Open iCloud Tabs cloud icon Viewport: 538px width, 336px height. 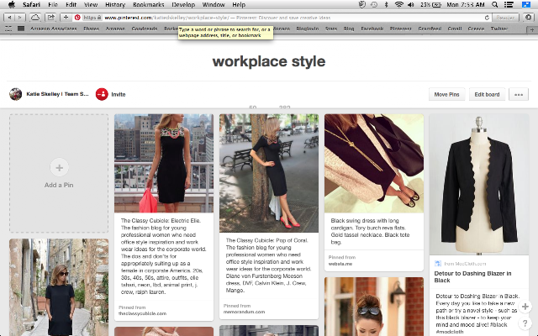tap(35, 18)
